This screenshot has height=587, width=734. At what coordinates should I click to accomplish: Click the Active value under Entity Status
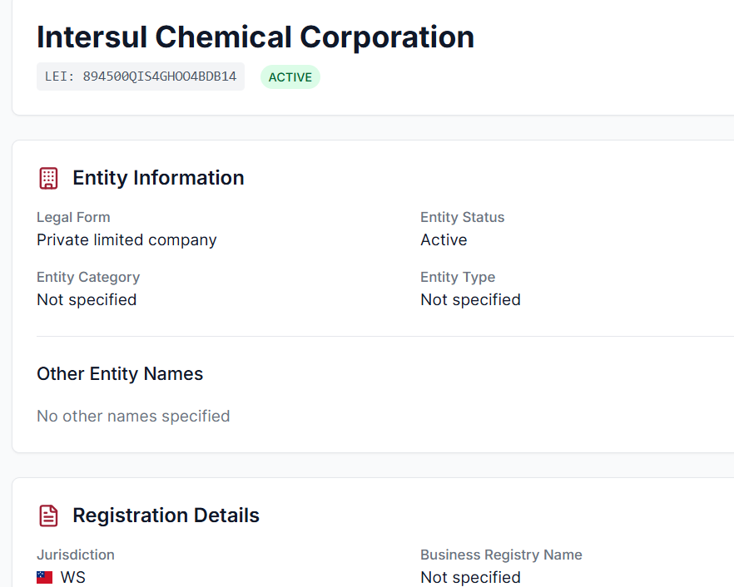pos(444,239)
